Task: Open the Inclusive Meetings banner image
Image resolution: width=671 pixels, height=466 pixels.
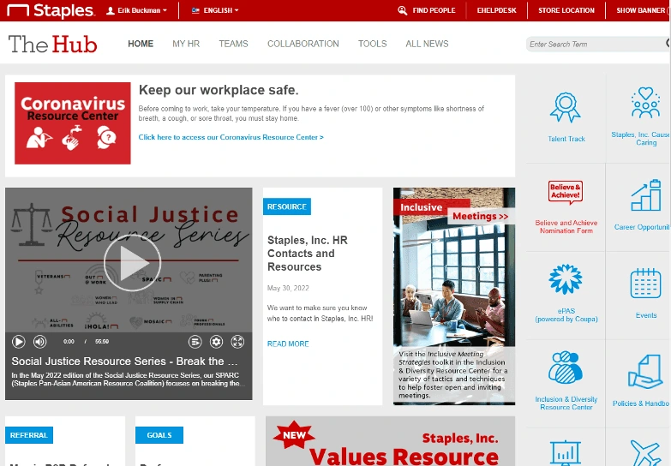Action: (x=454, y=296)
